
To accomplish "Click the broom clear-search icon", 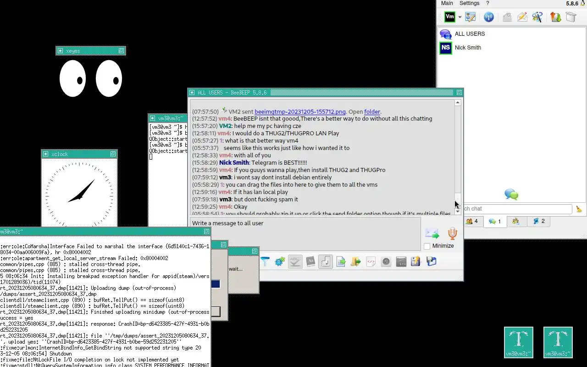I will click(x=579, y=209).
